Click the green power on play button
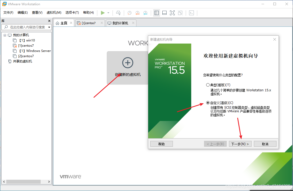 (103, 13)
